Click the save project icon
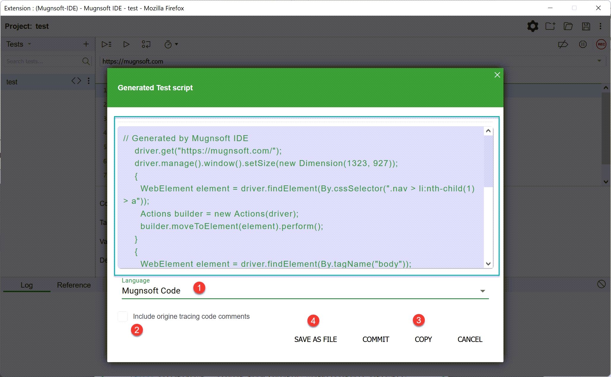 coord(586,26)
